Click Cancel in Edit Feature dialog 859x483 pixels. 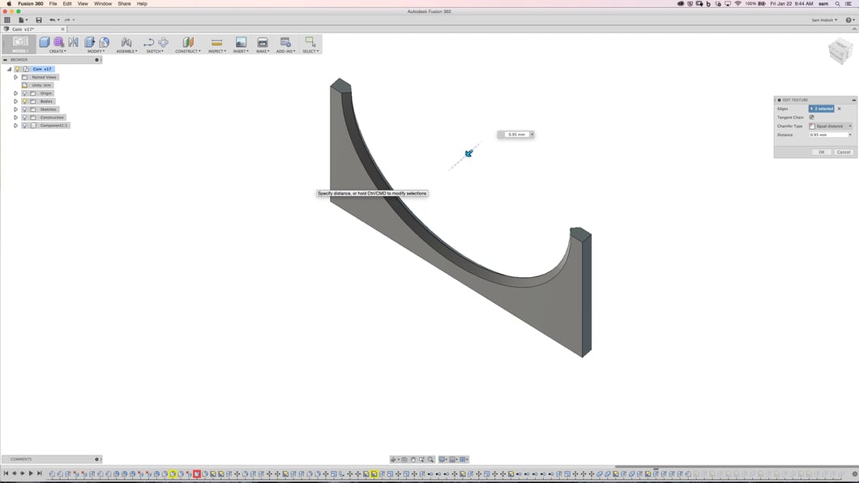pyautogui.click(x=844, y=152)
